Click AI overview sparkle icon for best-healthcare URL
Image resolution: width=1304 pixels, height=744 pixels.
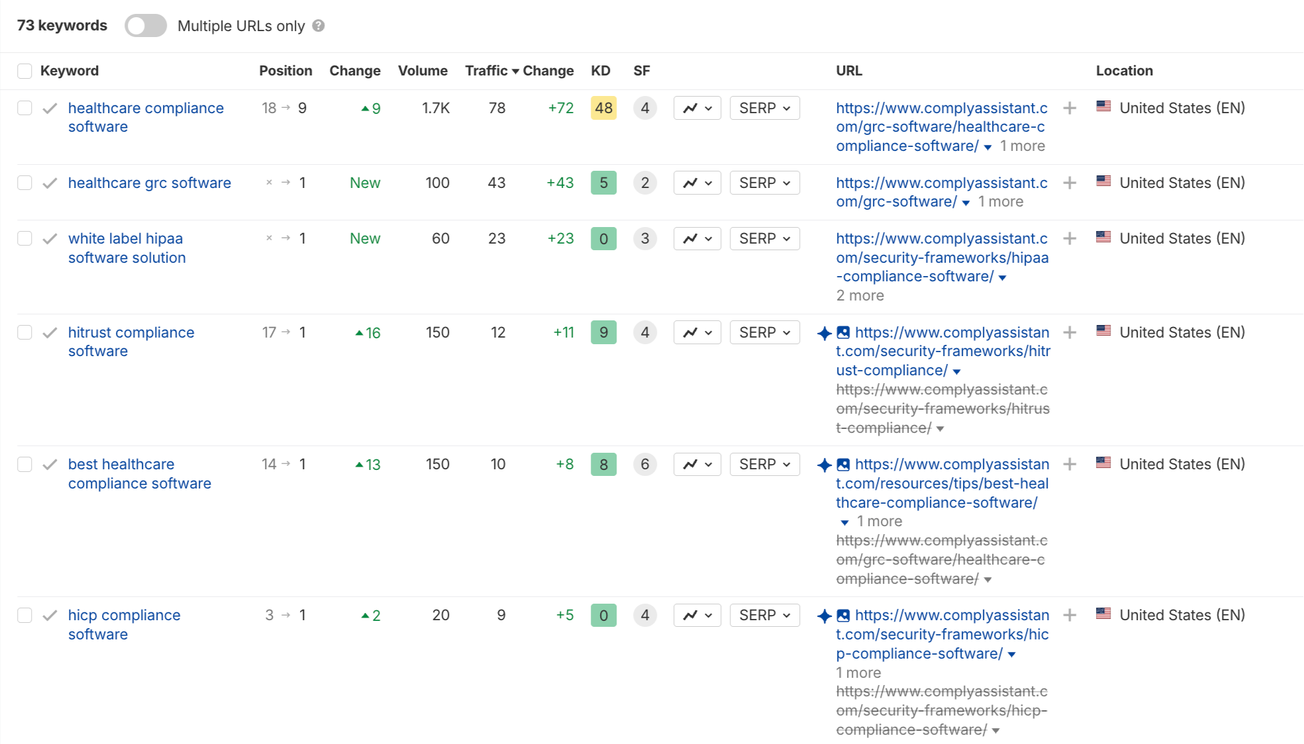tap(825, 465)
